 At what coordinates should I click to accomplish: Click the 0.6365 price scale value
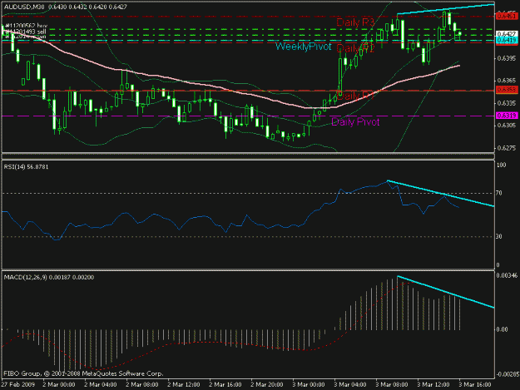[x=507, y=81]
